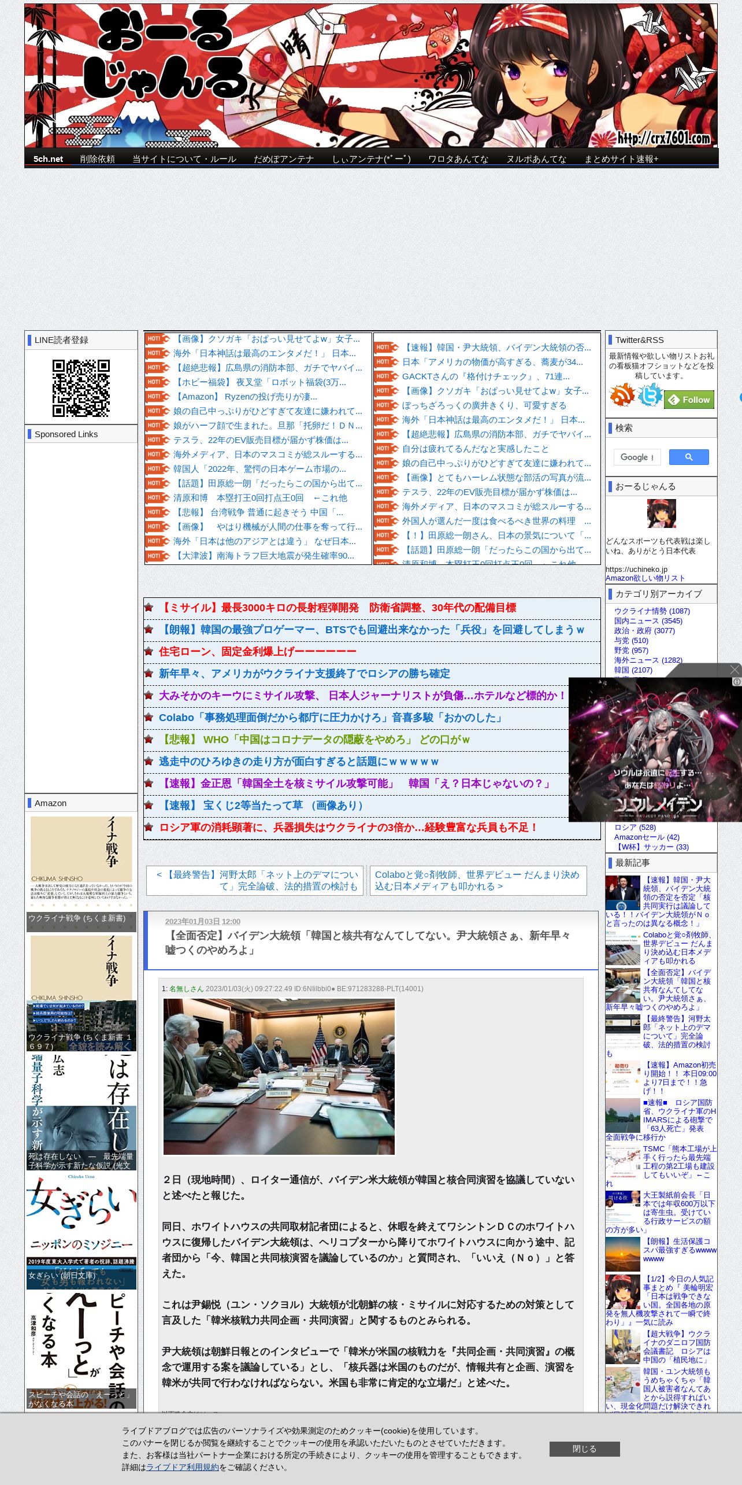The image size is (742, 1485).
Task: Click the おーるじゃんる avatar image
Action: [661, 514]
